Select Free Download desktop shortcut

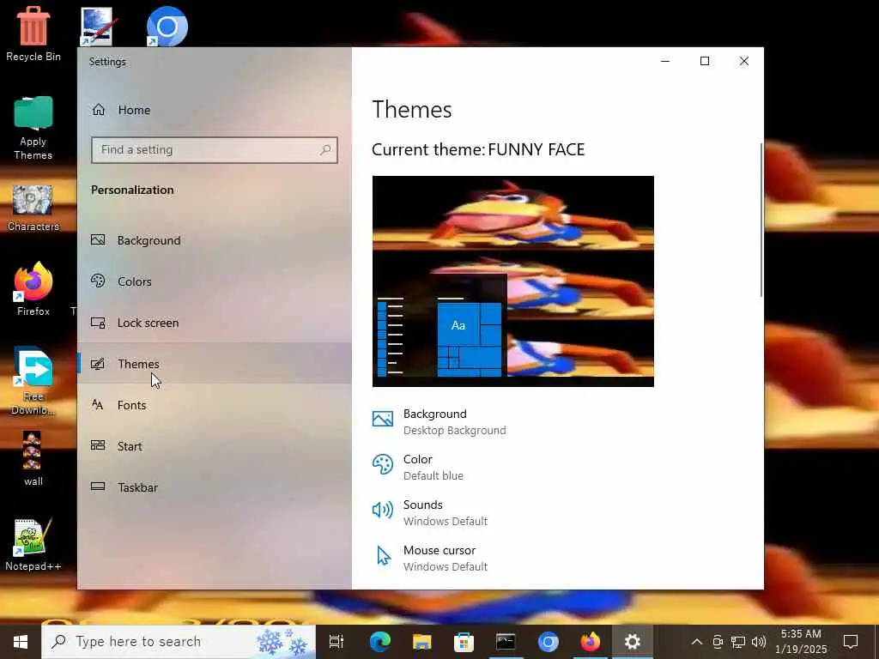click(33, 381)
